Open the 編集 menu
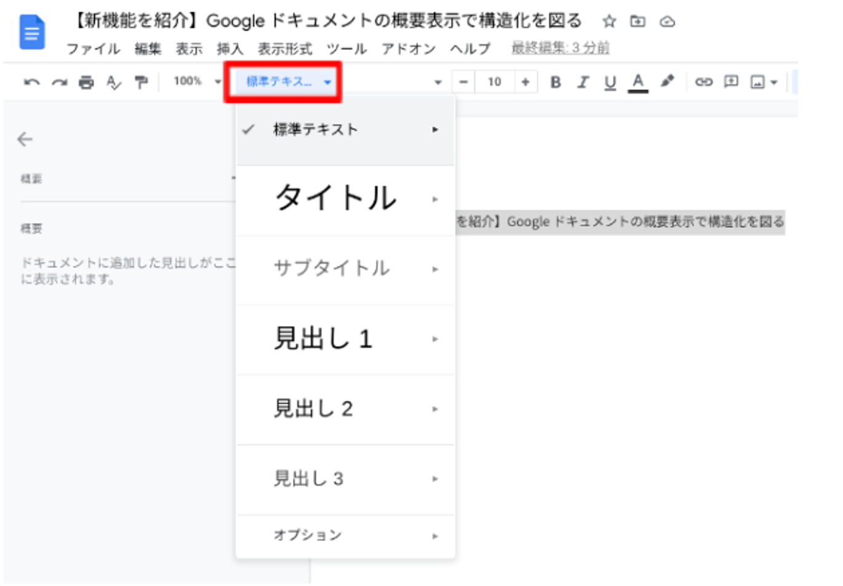 [x=148, y=49]
